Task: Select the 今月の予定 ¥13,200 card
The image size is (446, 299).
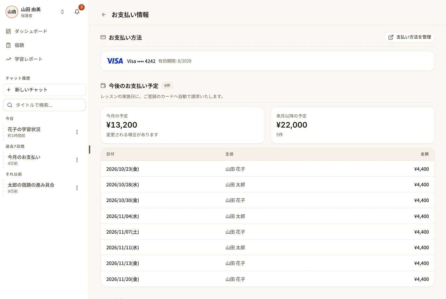Action: click(x=183, y=125)
